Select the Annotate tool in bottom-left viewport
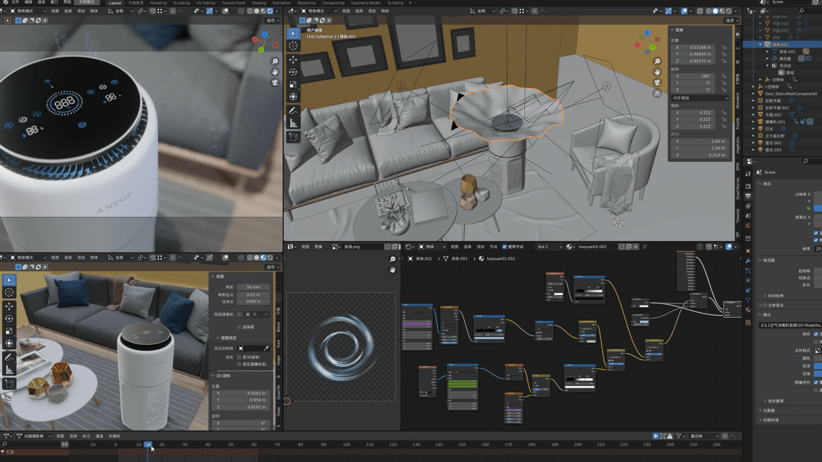This screenshot has width=822, height=462. 9,357
